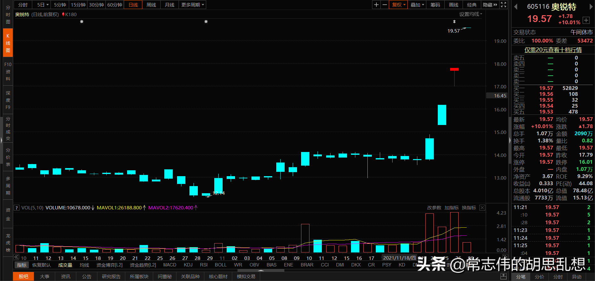Open the 设置均线 dropdown
Image resolution: width=595 pixels, height=281 pixels.
470,14
